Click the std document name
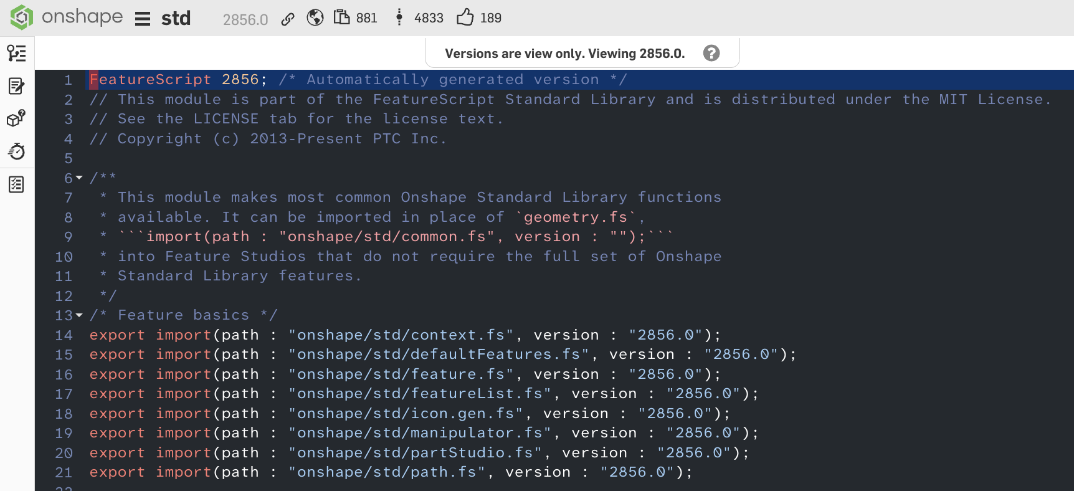The width and height of the screenshot is (1074, 491). pyautogui.click(x=176, y=18)
